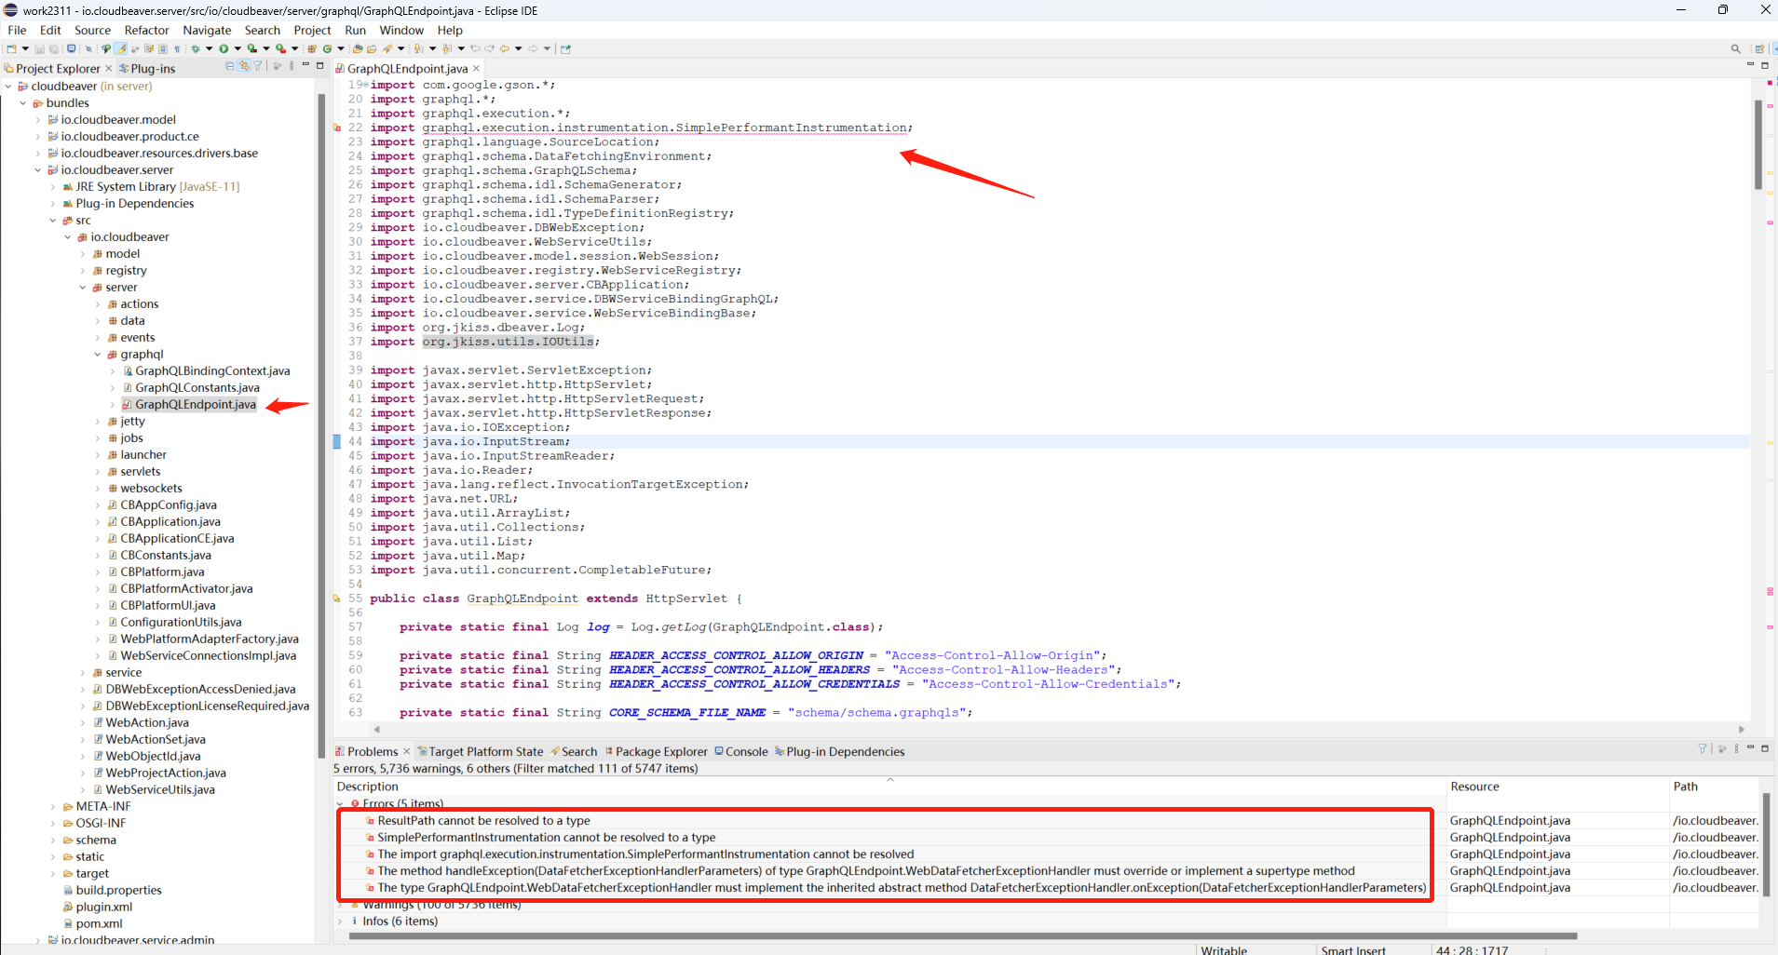Open the Filters icon in Problems view
The image size is (1778, 955).
pos(1702,749)
